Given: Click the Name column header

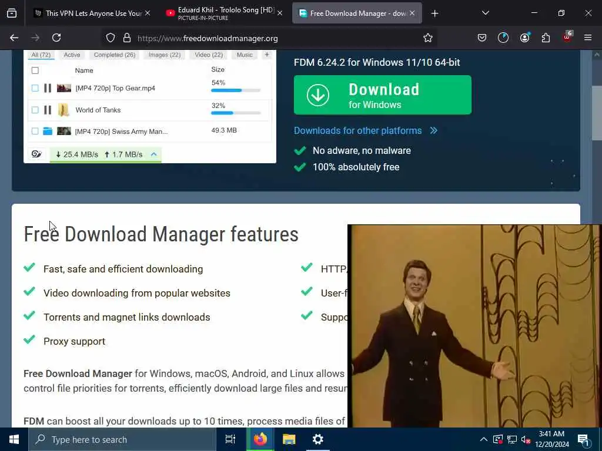Looking at the screenshot, I should coord(84,70).
